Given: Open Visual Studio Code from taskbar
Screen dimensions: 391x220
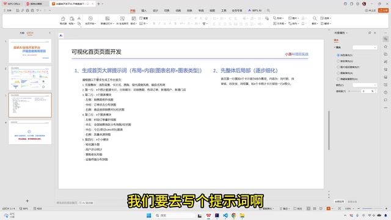Looking at the screenshot, I should (225, 216).
